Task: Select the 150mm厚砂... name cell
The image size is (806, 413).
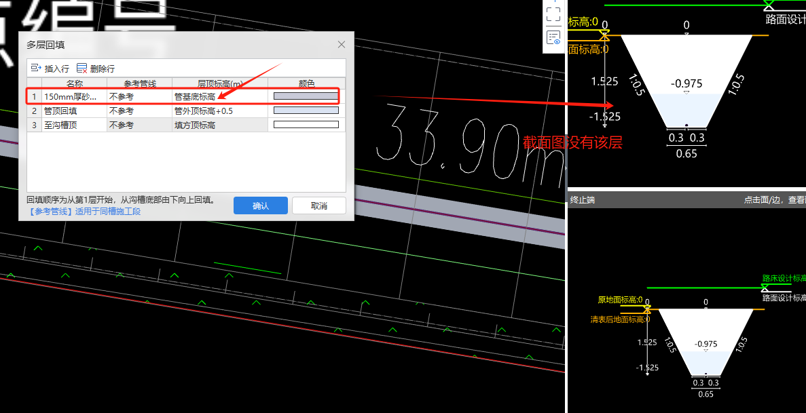Action: click(74, 96)
